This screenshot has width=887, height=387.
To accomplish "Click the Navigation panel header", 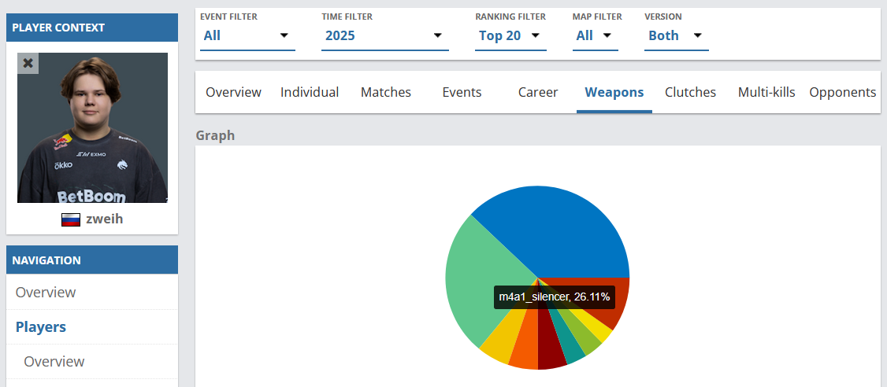I will [x=92, y=260].
